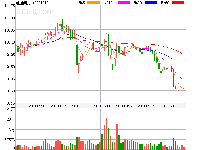Click the 20180427 date label
Screen dimensions: 205x150
(124, 106)
